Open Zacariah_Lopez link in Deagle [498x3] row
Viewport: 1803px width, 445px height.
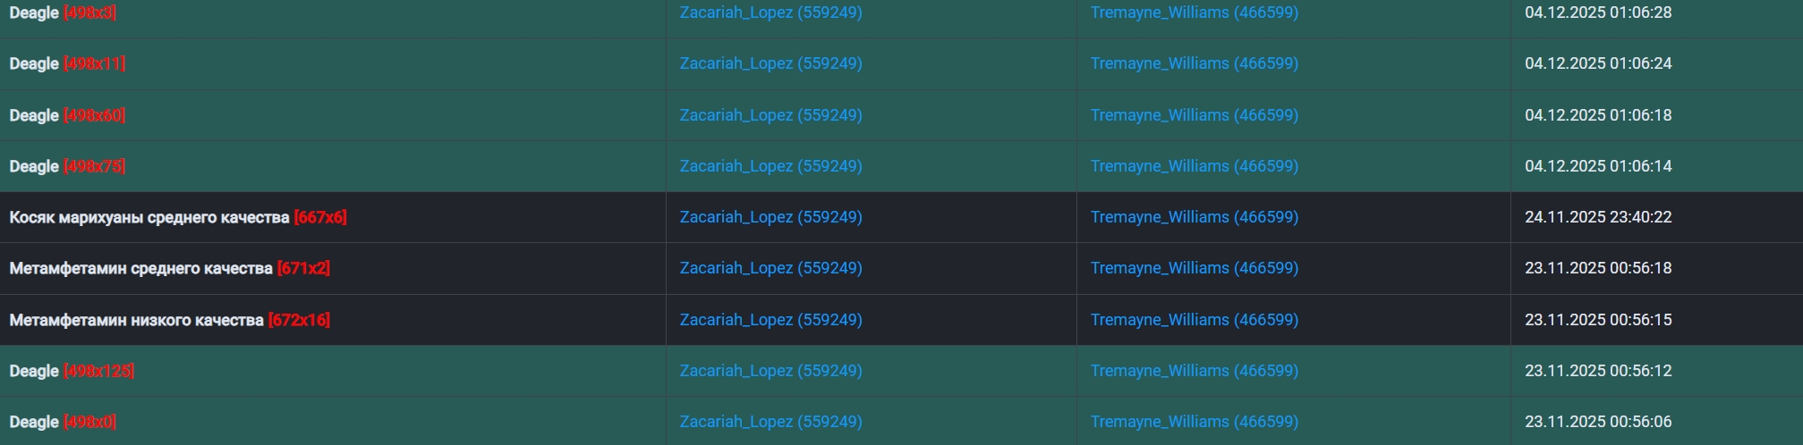click(770, 13)
